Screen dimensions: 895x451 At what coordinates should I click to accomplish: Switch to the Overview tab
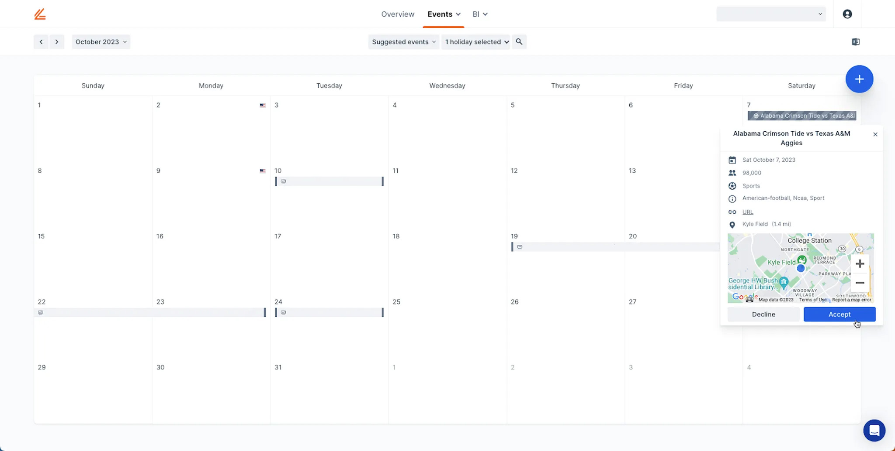click(x=398, y=14)
